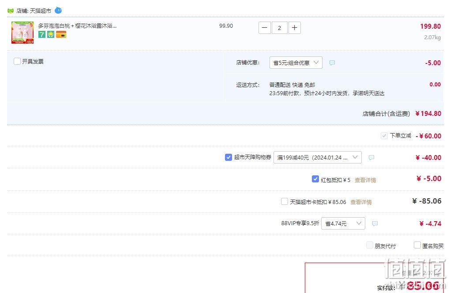450x293 pixels.
Task: Click the quantity input field showing 2
Action: [280, 28]
